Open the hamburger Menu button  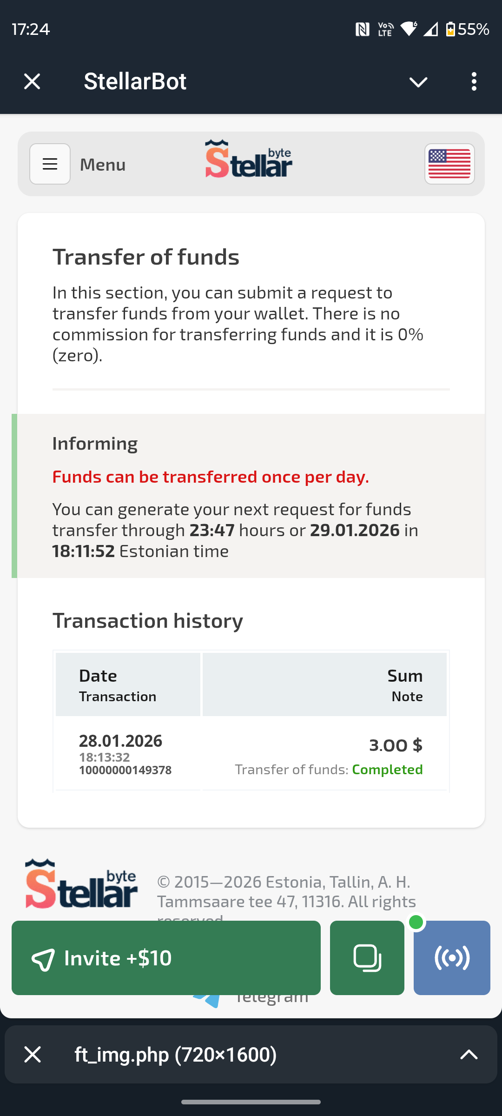50,164
